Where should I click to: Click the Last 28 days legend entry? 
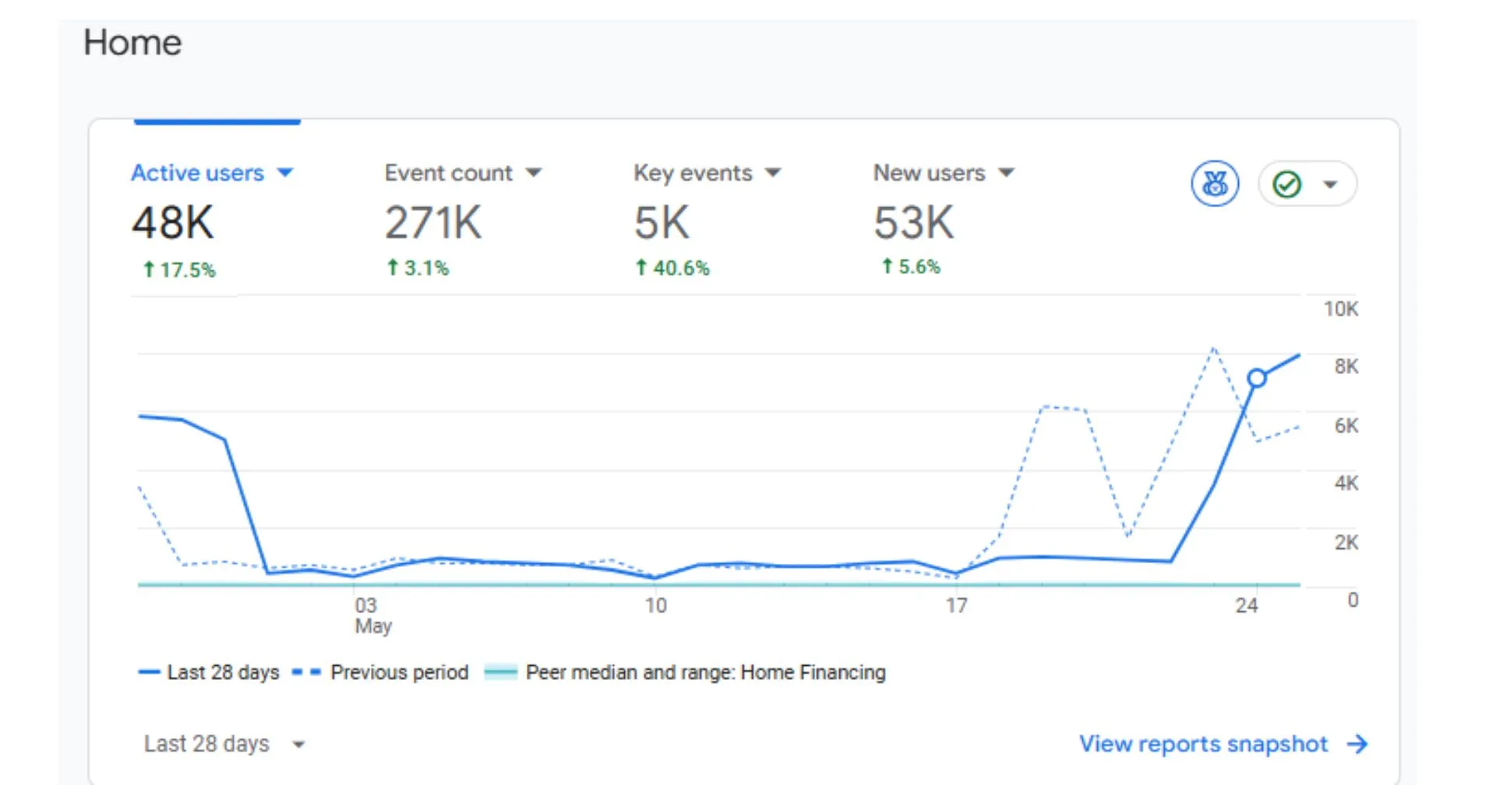[209, 672]
